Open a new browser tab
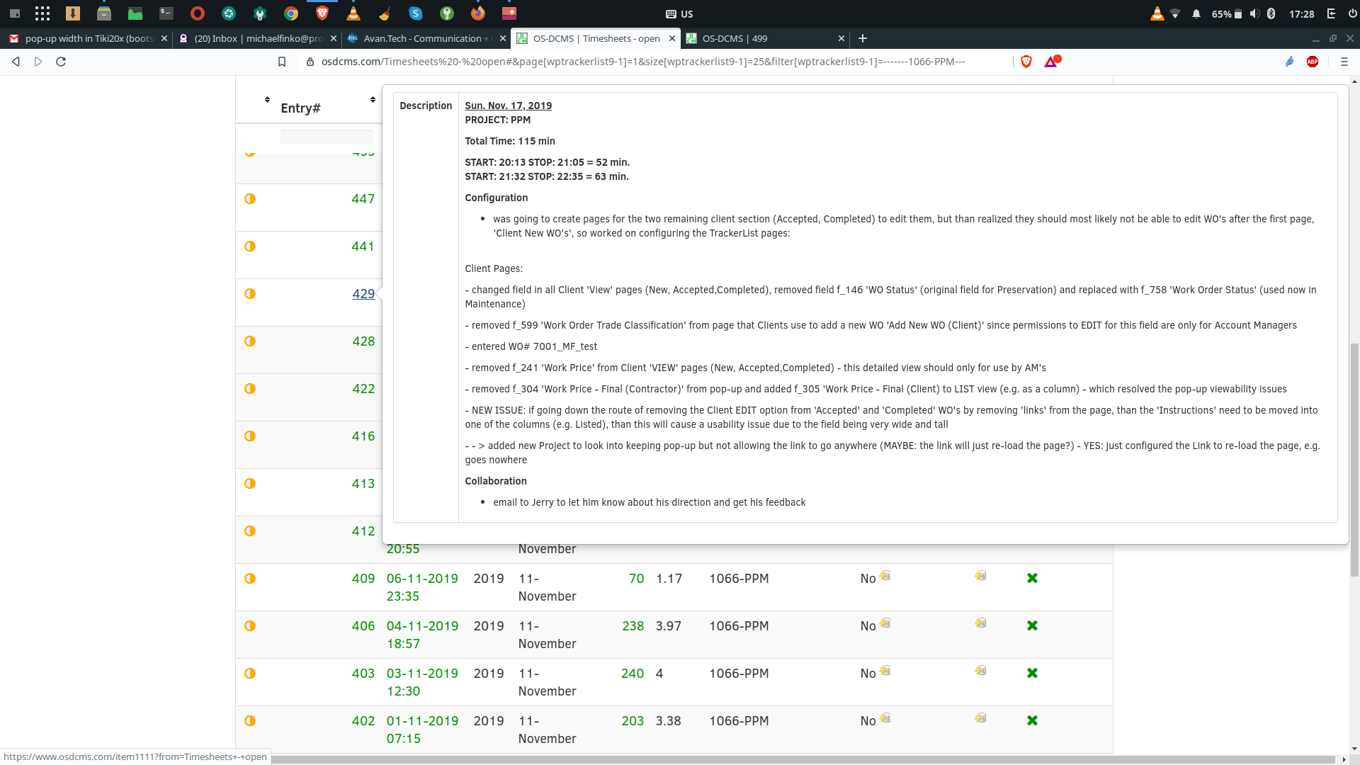1360x765 pixels. tap(863, 38)
